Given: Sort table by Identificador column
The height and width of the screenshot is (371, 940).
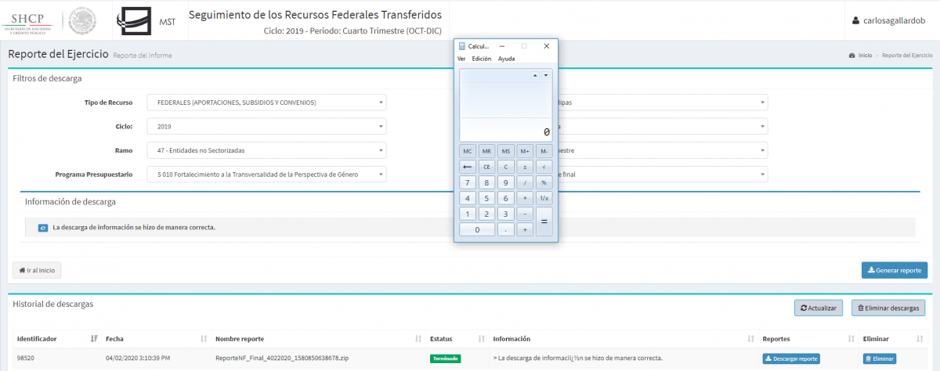Looking at the screenshot, I should point(94,339).
